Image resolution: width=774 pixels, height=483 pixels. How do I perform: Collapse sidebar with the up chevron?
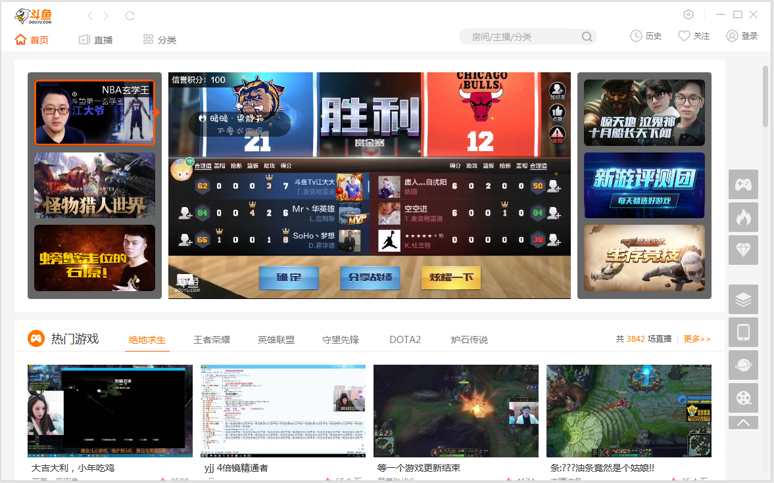[x=743, y=423]
